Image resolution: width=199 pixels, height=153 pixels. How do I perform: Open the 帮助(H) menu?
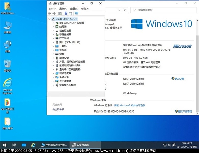click(x=85, y=9)
